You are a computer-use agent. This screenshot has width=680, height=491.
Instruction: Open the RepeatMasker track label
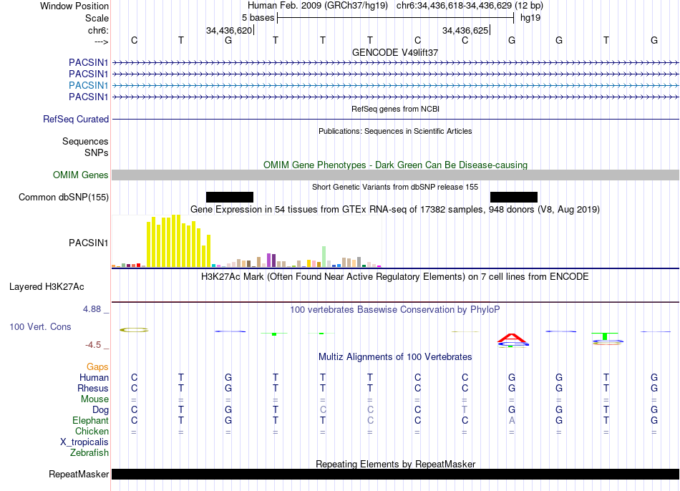[x=79, y=474]
